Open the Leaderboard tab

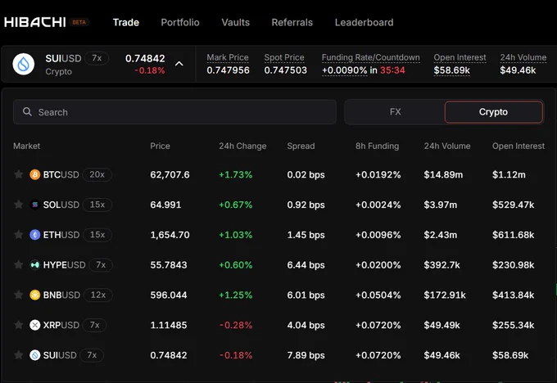(x=365, y=22)
